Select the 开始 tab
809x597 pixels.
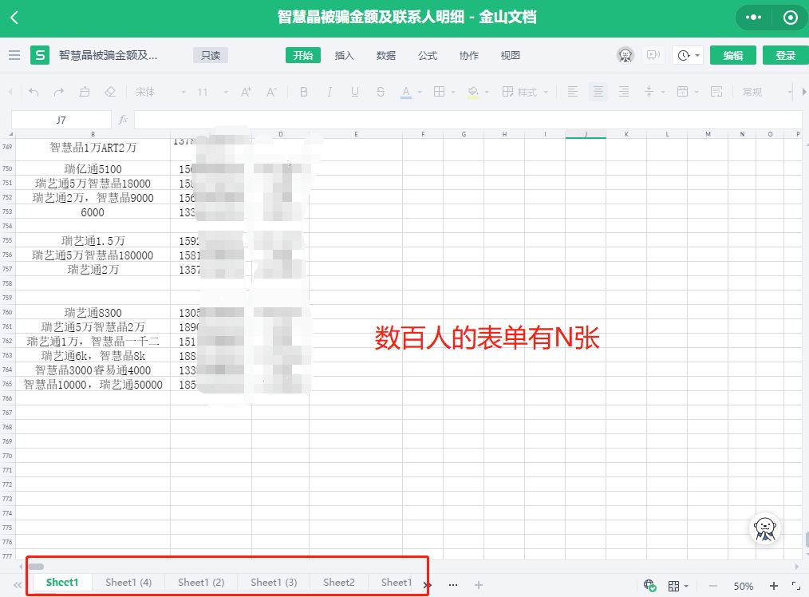click(303, 55)
